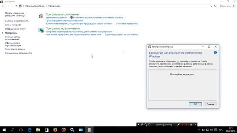Select 'Программы' in the left sidebar
This screenshot has height=133, width=237.
11,33
